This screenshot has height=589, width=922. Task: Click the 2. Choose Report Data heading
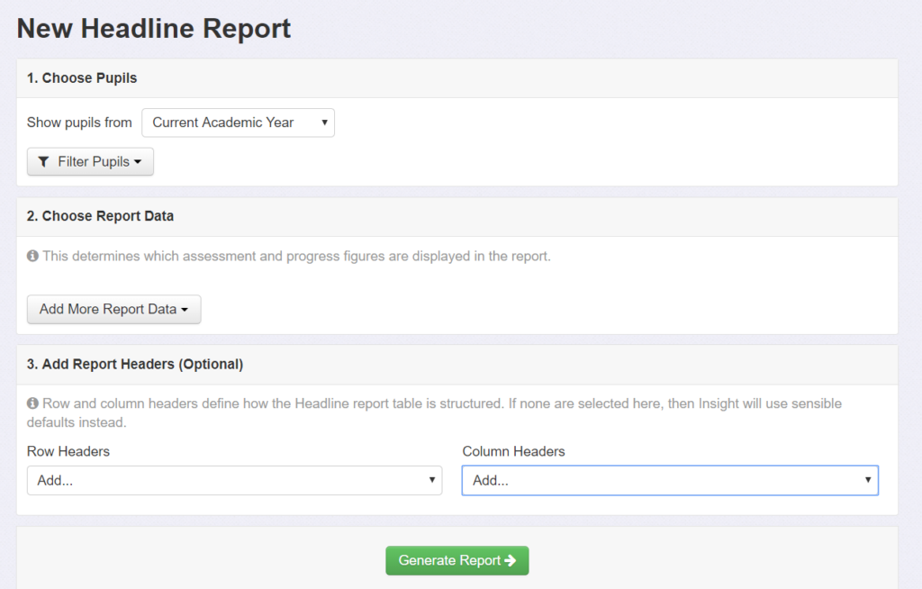pos(100,216)
